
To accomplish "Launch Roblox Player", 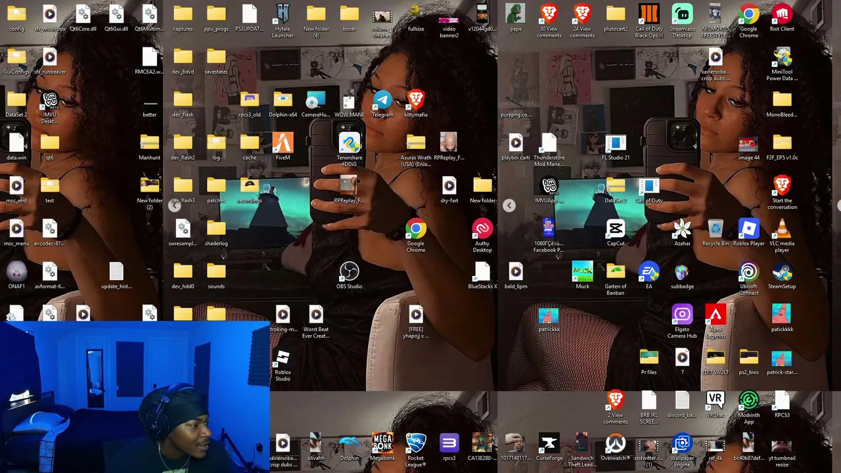I will [x=748, y=233].
